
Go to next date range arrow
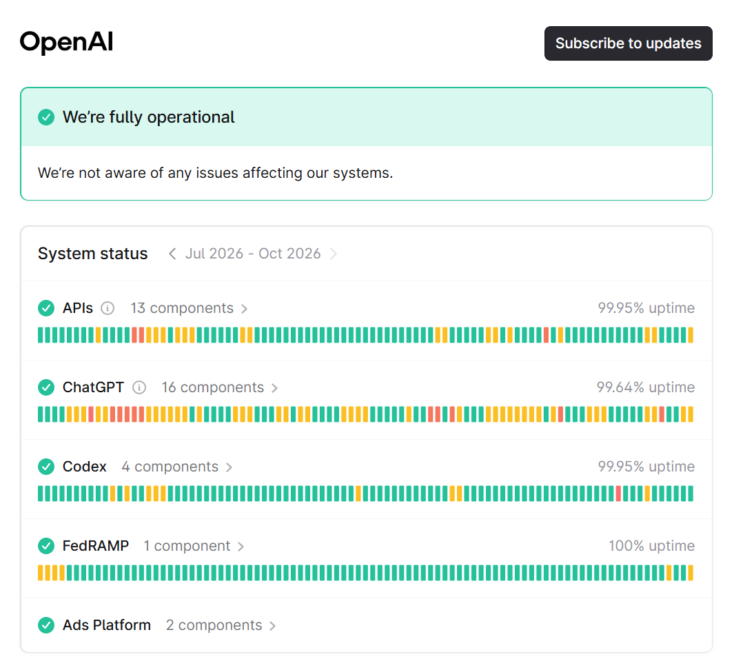334,254
